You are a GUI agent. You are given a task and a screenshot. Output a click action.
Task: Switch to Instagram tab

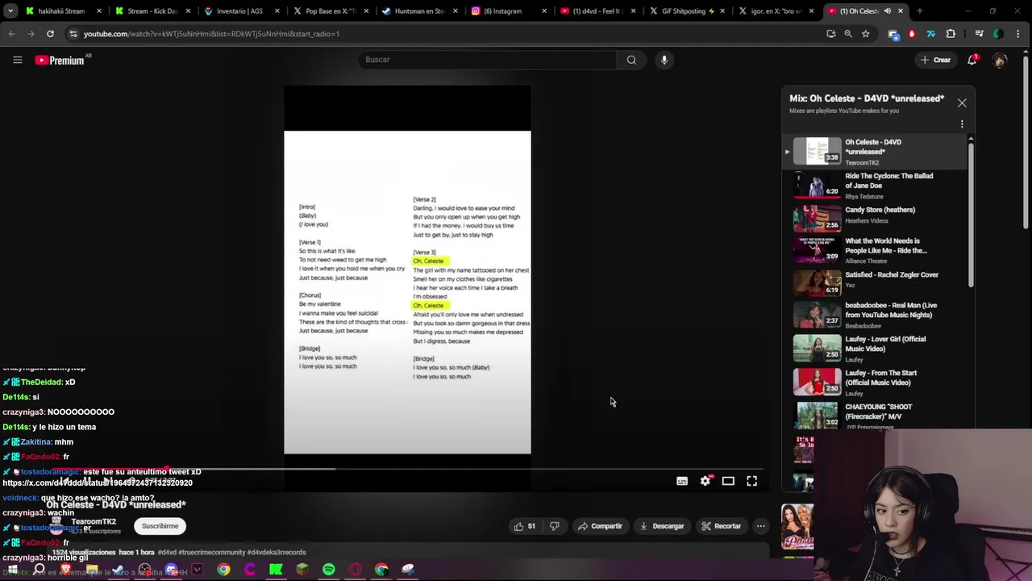point(507,11)
